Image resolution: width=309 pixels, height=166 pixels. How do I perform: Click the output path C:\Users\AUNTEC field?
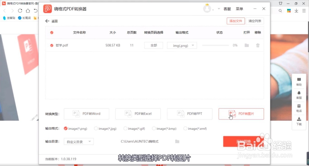[140, 141]
